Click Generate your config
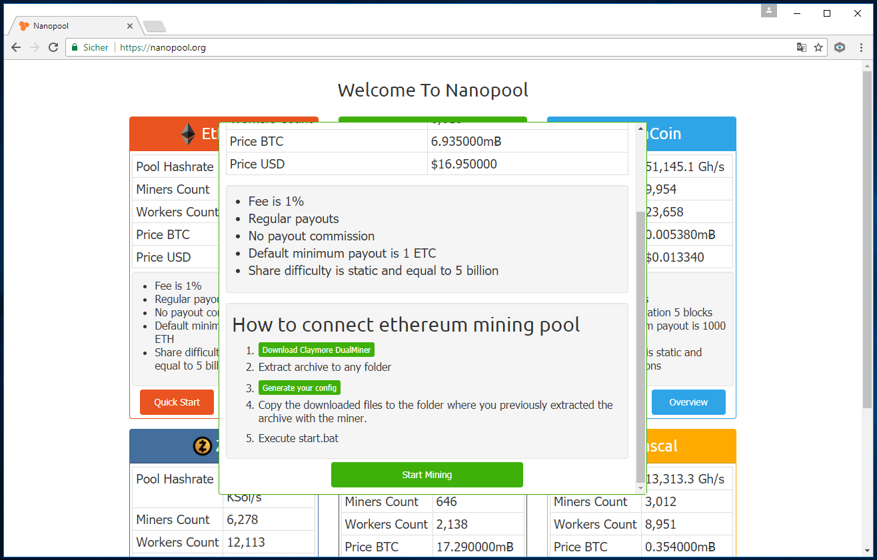This screenshot has width=877, height=560. [x=299, y=388]
